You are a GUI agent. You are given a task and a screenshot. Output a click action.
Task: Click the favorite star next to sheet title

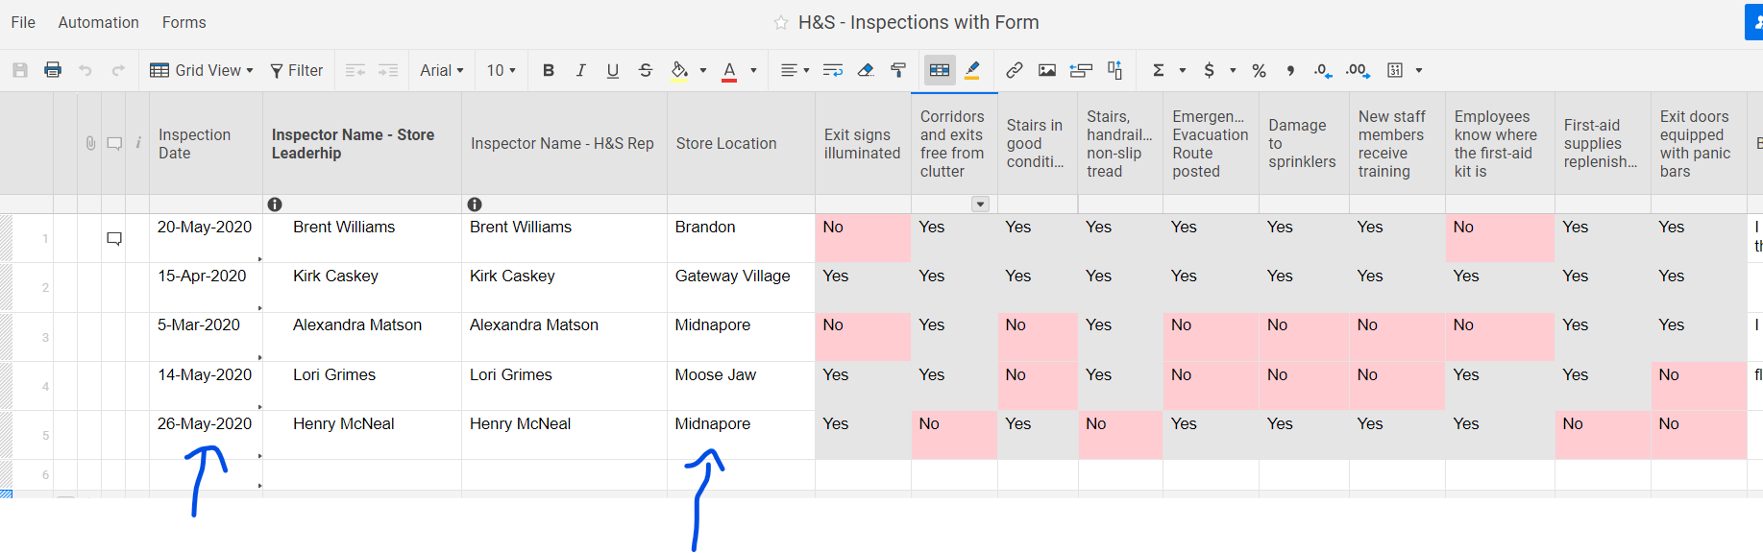(x=781, y=23)
